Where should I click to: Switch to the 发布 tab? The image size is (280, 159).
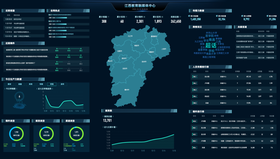62,84
